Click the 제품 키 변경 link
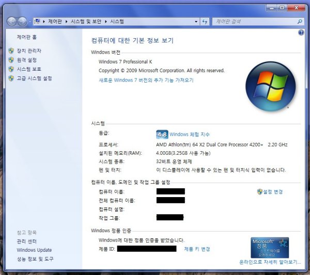Image resolution: width=310 pixels, height=275 pixels. [197, 249]
